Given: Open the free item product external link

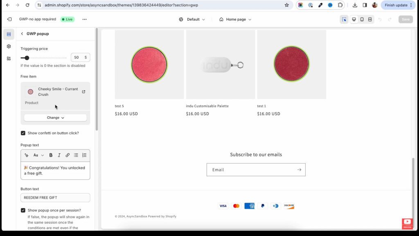Looking at the screenshot, I should tap(83, 92).
